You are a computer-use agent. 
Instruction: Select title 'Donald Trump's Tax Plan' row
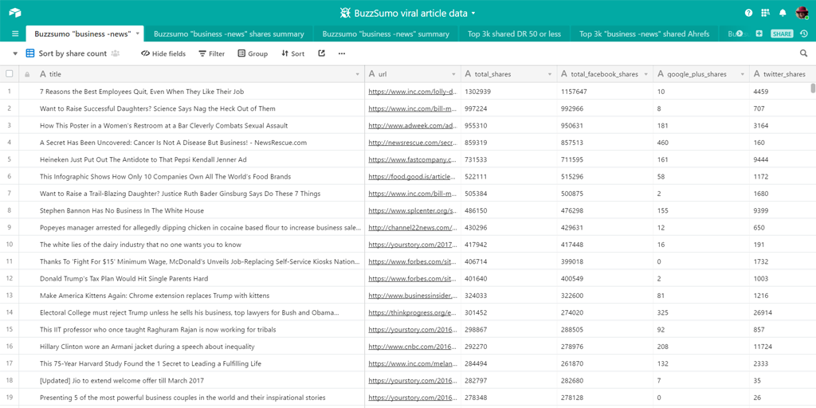click(x=124, y=278)
